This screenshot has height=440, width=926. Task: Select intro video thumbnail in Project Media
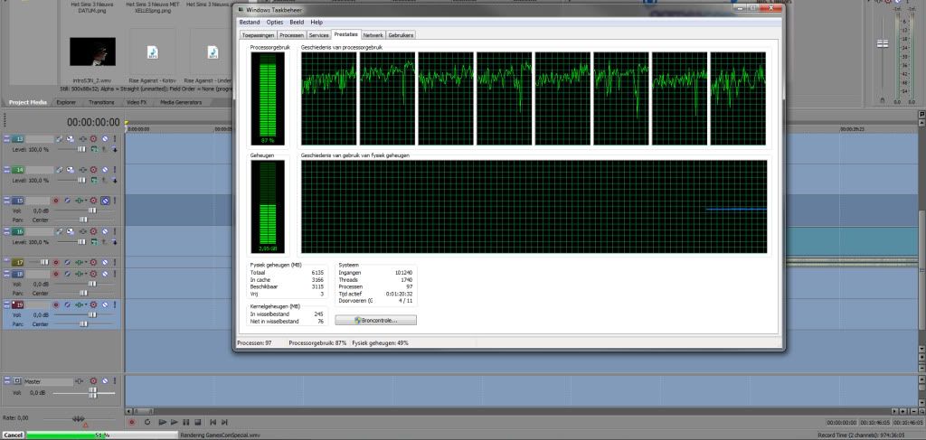click(x=93, y=51)
